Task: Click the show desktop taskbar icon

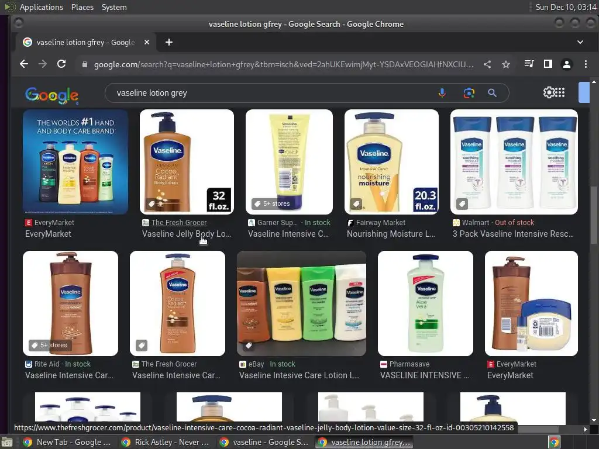Action: (x=7, y=443)
